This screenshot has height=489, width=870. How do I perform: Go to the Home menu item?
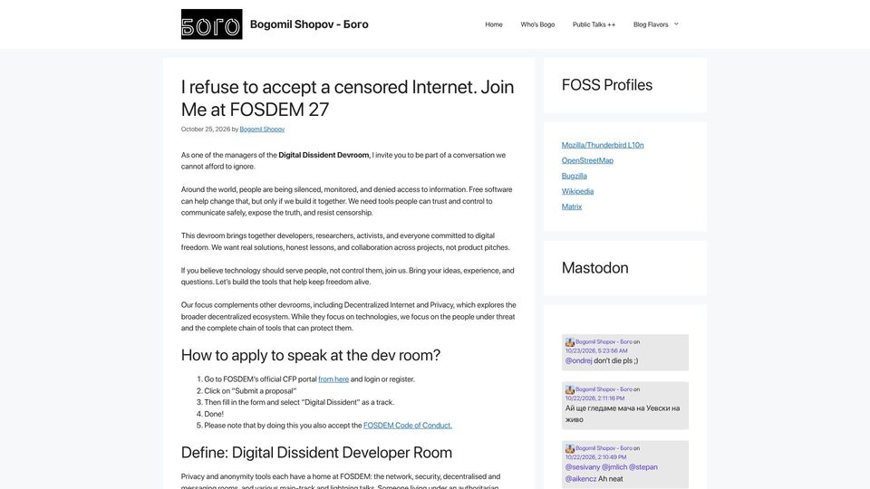click(x=494, y=24)
